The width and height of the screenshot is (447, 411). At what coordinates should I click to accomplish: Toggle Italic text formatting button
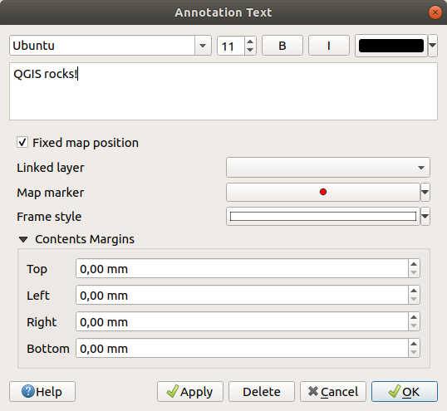(x=329, y=46)
